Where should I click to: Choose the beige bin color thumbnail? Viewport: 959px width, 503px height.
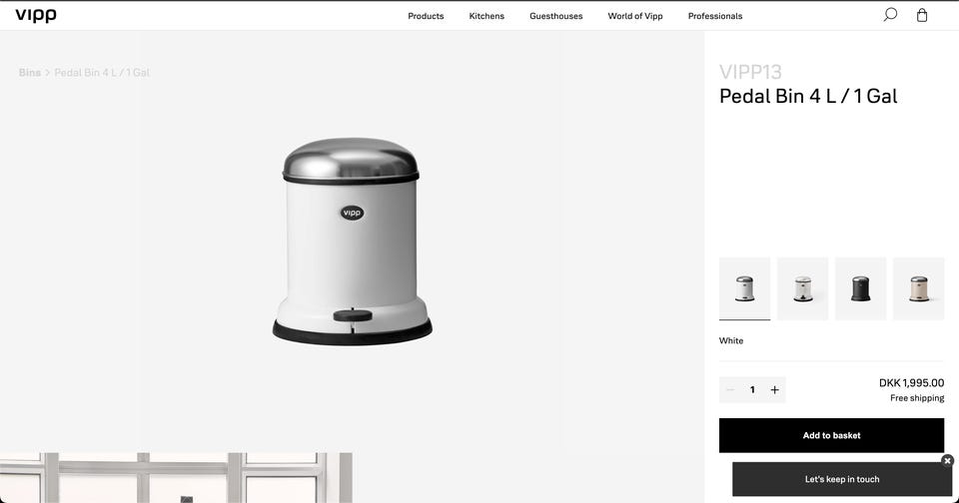[x=919, y=288]
